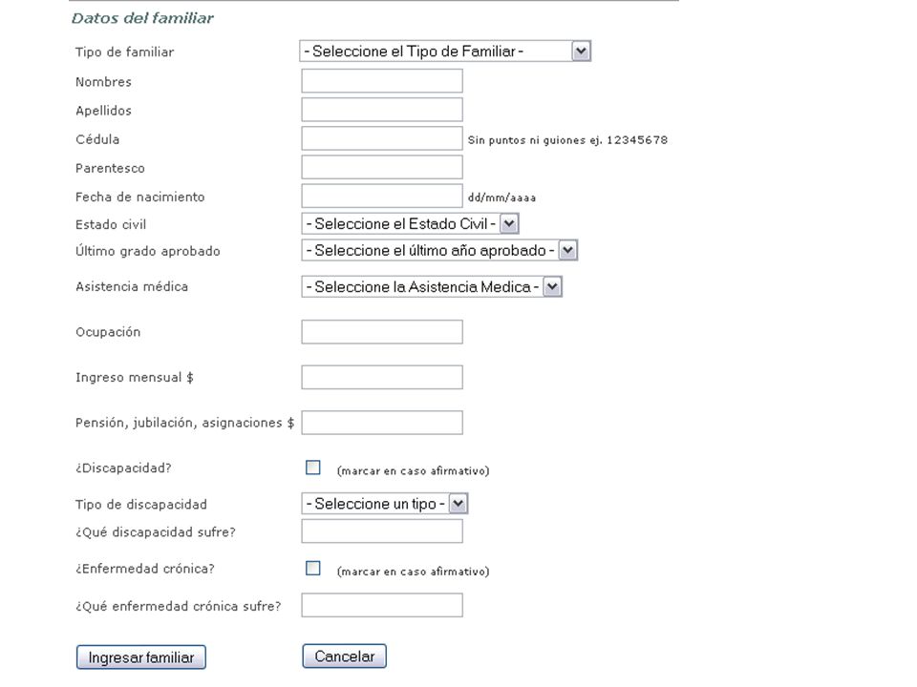Click the ¿Qué enfermedad crónica sufre? field
Screen dimensions: 917x687
click(382, 605)
